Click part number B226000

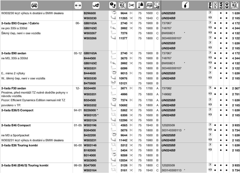90,110
